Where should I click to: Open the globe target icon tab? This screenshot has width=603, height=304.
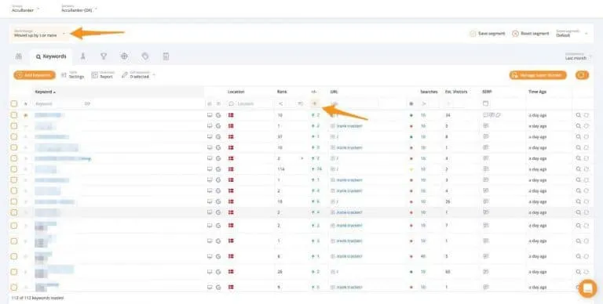[x=124, y=56]
